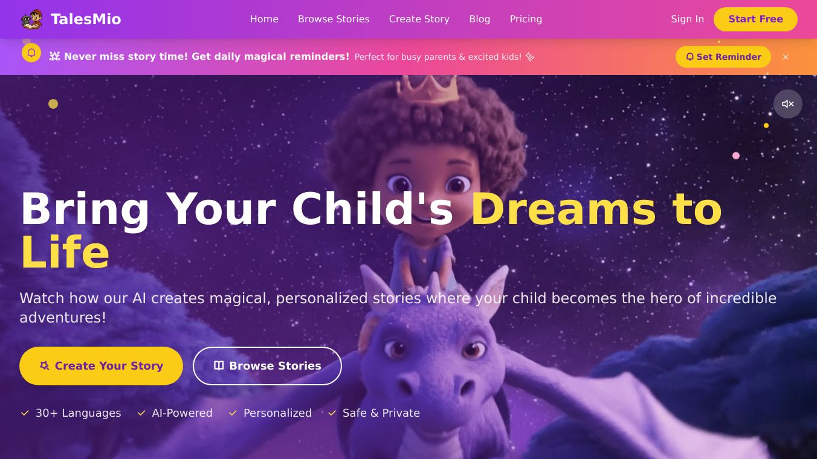Click the TalesMio mascot logo icon
Image resolution: width=817 pixels, height=459 pixels.
coord(32,19)
